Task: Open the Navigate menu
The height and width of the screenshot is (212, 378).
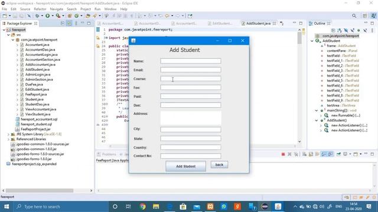Action: coord(57,9)
